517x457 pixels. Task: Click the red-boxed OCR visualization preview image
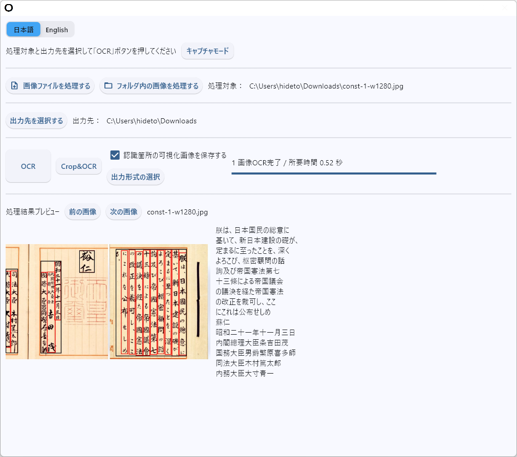(x=159, y=301)
